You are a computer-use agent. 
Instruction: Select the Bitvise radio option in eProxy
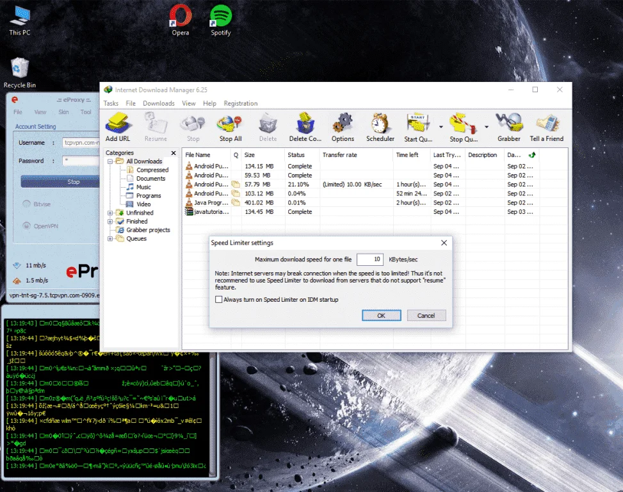point(27,204)
